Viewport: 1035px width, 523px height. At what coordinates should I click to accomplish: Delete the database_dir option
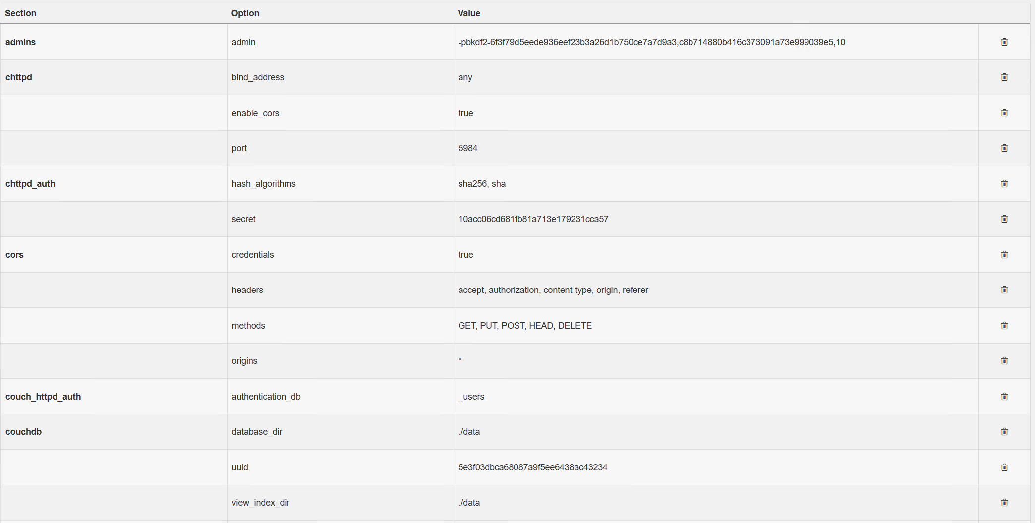pyautogui.click(x=1004, y=432)
